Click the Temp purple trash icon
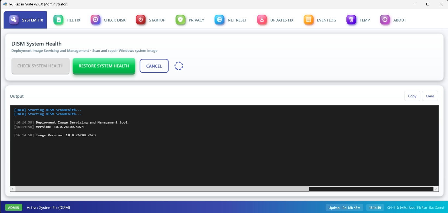 (351, 20)
